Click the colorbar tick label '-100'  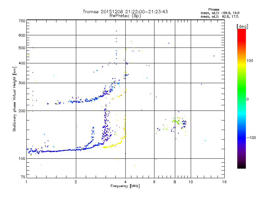coord(251,138)
